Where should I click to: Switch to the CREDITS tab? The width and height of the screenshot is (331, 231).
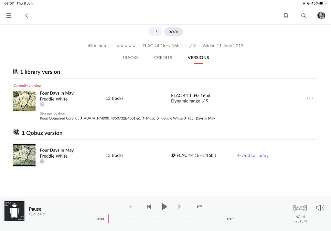click(163, 58)
